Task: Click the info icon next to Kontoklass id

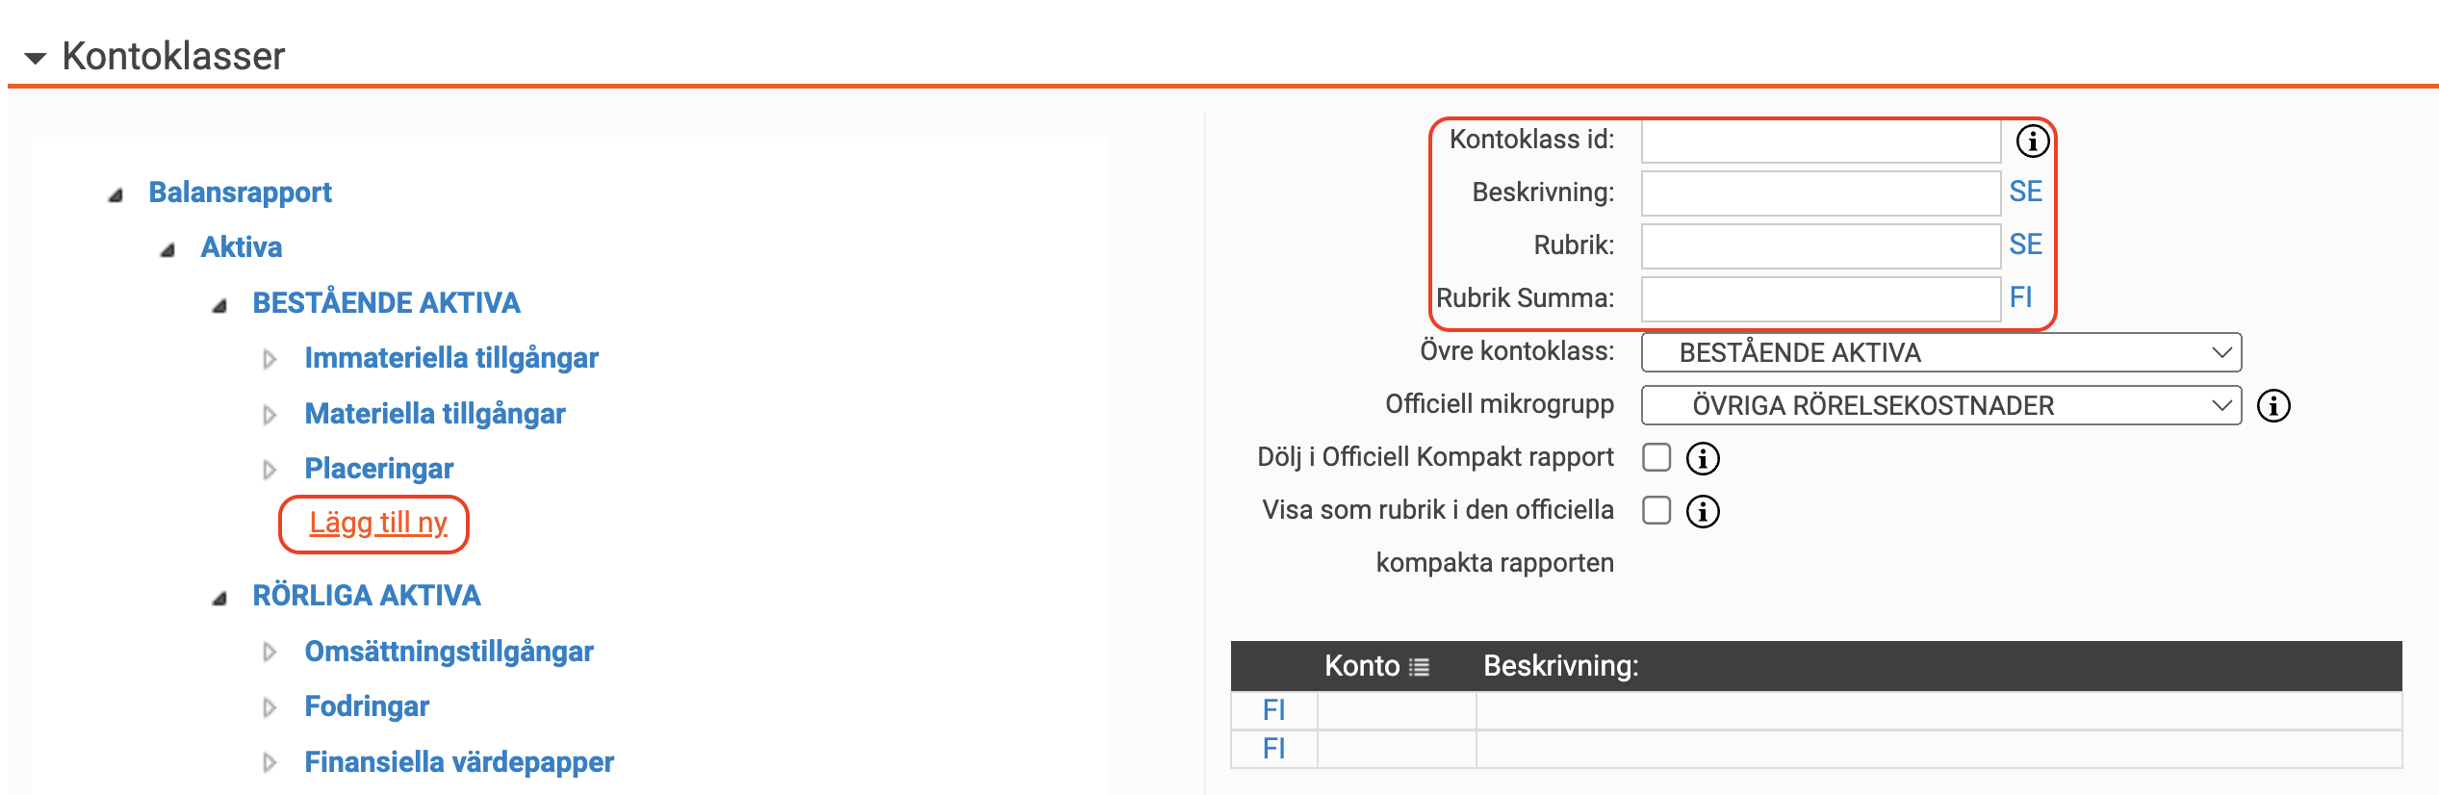Action: 2032,141
